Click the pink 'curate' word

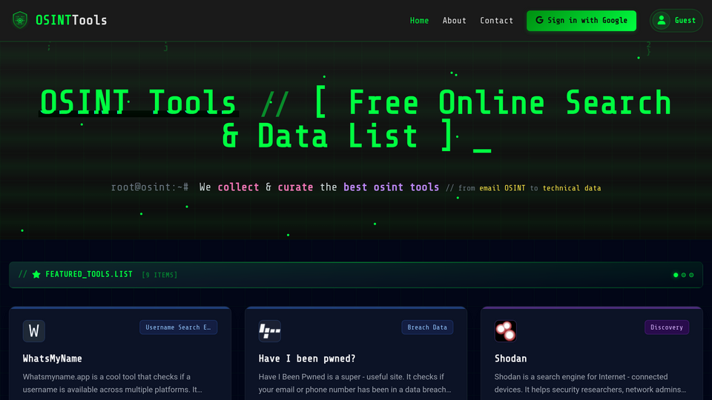(x=295, y=187)
